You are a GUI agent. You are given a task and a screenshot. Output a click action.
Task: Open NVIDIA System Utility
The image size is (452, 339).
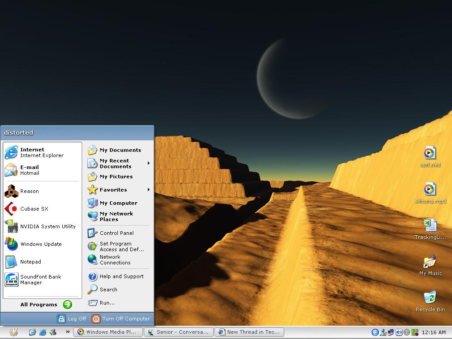[47, 226]
